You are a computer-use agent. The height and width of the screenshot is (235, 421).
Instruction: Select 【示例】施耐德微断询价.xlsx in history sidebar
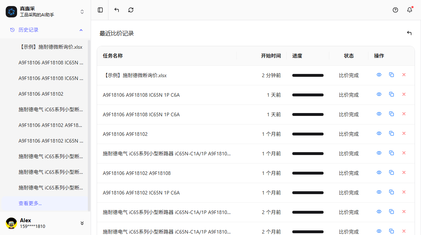pyautogui.click(x=50, y=47)
